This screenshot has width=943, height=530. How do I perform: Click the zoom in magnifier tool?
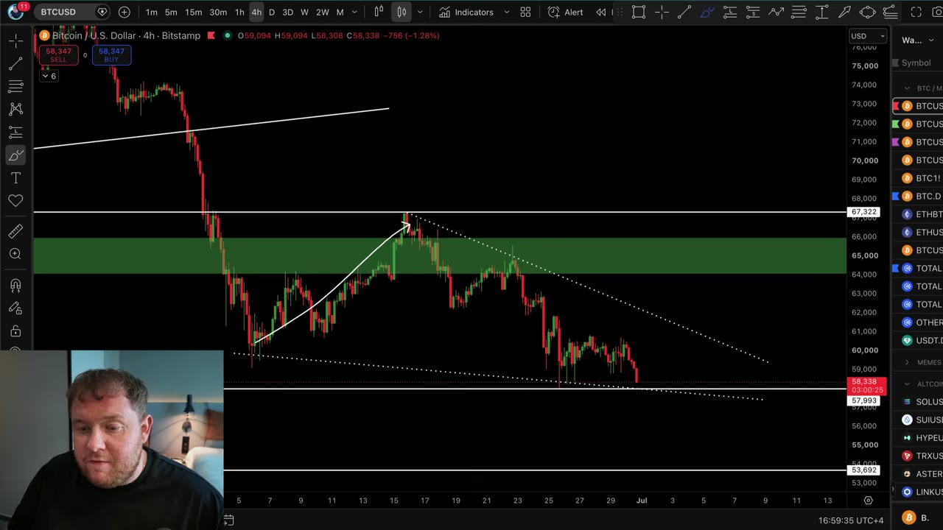coord(15,254)
